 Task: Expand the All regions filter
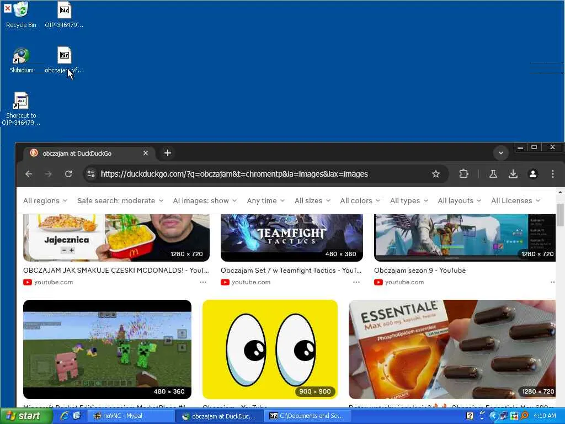(x=45, y=201)
